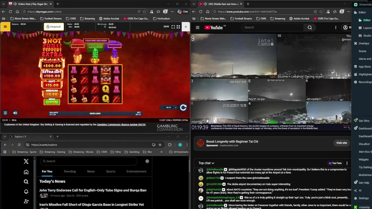Mute the Online Slots tab audio icon
The height and width of the screenshot is (209, 372).
(x=15, y=4)
